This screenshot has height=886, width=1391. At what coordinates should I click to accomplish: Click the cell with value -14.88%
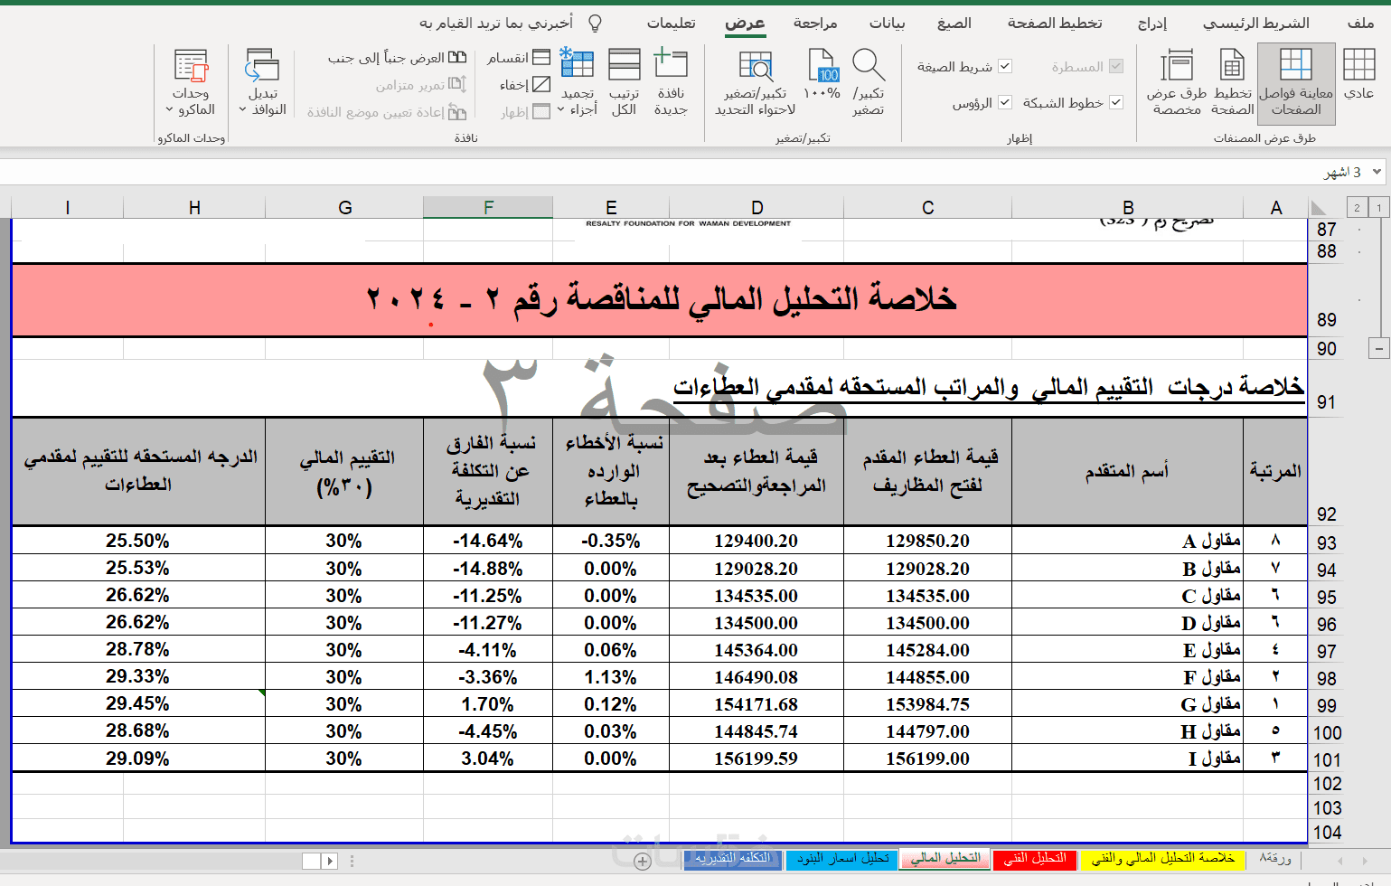488,569
